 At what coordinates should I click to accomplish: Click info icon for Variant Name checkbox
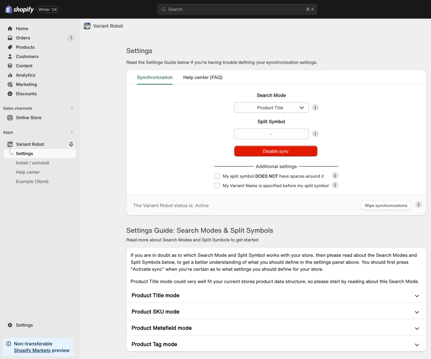(335, 185)
